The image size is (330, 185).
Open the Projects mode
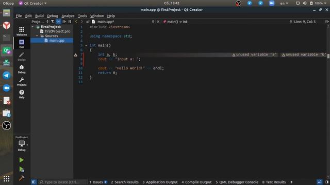[22, 82]
